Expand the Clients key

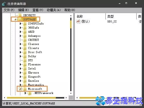click(21, 48)
